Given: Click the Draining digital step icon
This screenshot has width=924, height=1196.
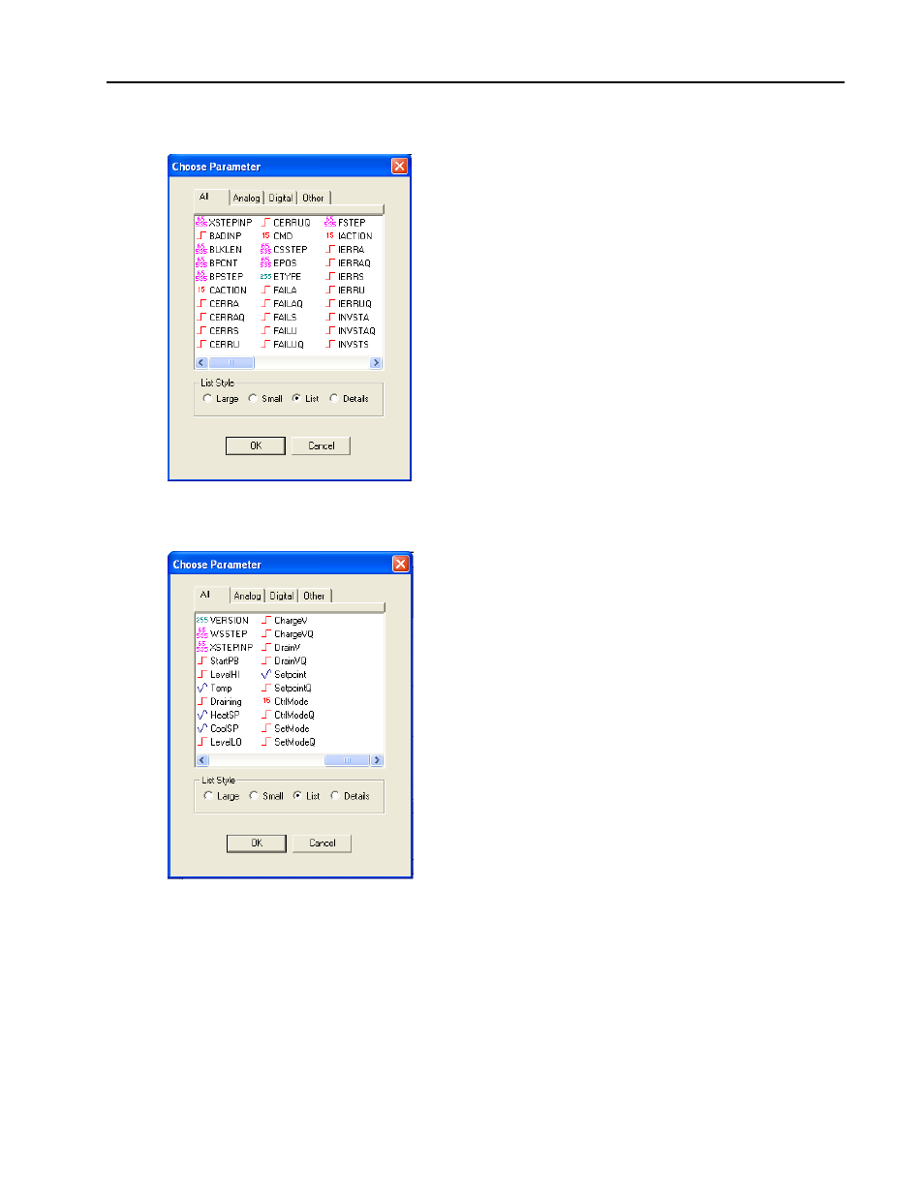Looking at the screenshot, I should 202,701.
